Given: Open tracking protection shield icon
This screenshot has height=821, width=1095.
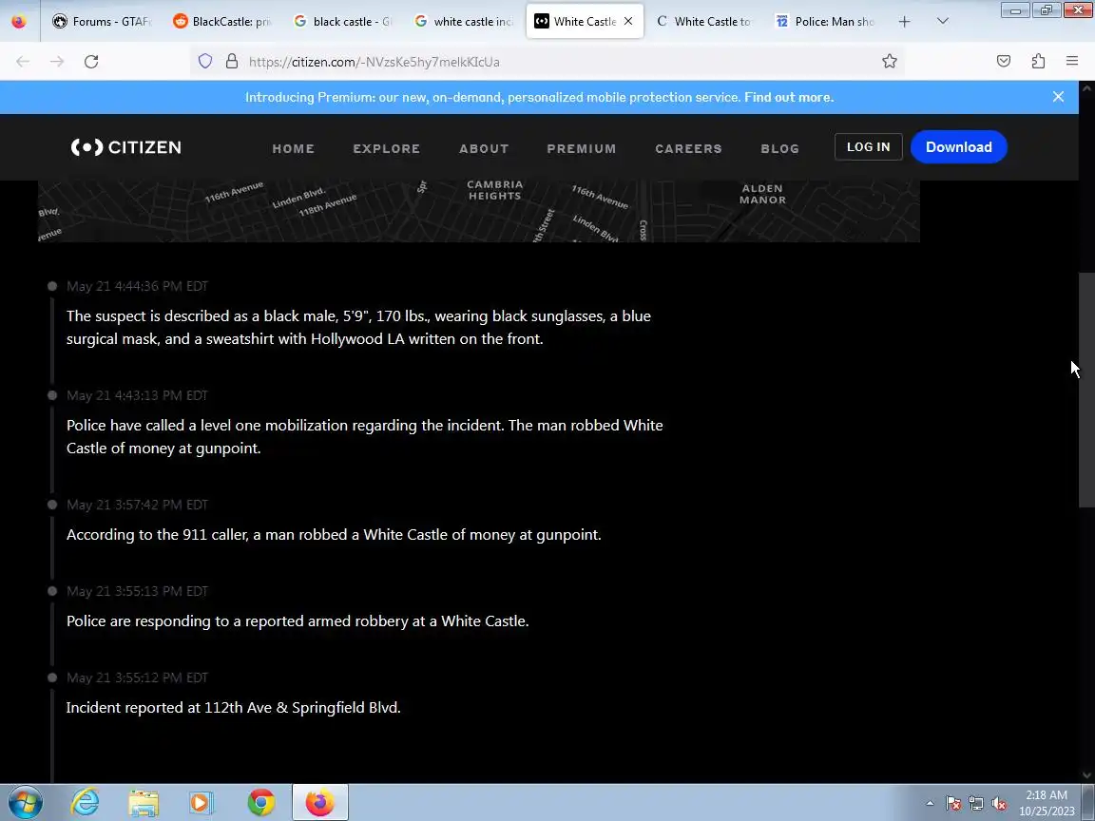Looking at the screenshot, I should (205, 62).
